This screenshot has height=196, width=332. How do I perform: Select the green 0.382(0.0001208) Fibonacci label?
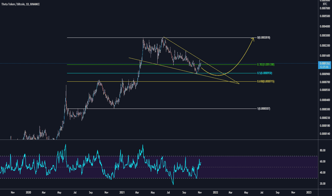(x=266, y=65)
